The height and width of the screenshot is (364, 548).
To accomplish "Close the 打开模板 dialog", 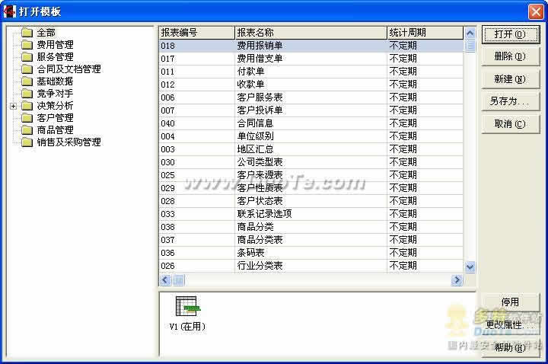I will click(536, 12).
